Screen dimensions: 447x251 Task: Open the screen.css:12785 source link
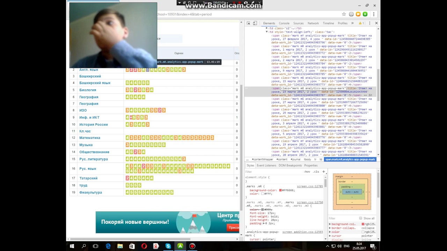tap(310, 187)
